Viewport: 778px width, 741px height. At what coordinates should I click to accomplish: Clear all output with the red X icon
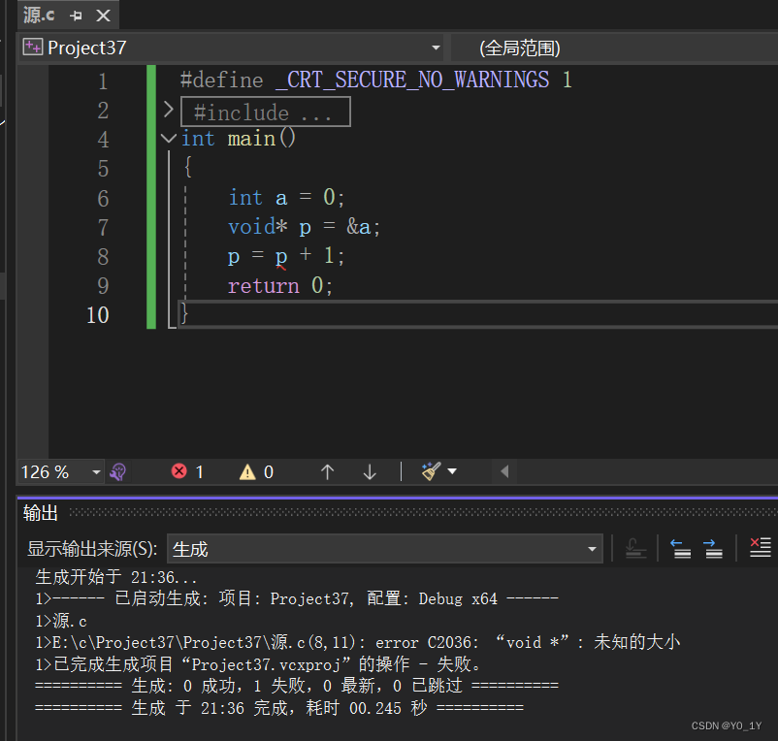761,548
